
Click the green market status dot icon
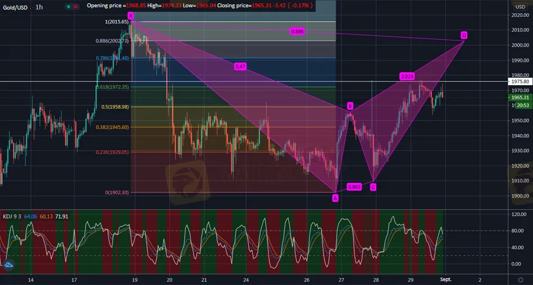coord(69,6)
